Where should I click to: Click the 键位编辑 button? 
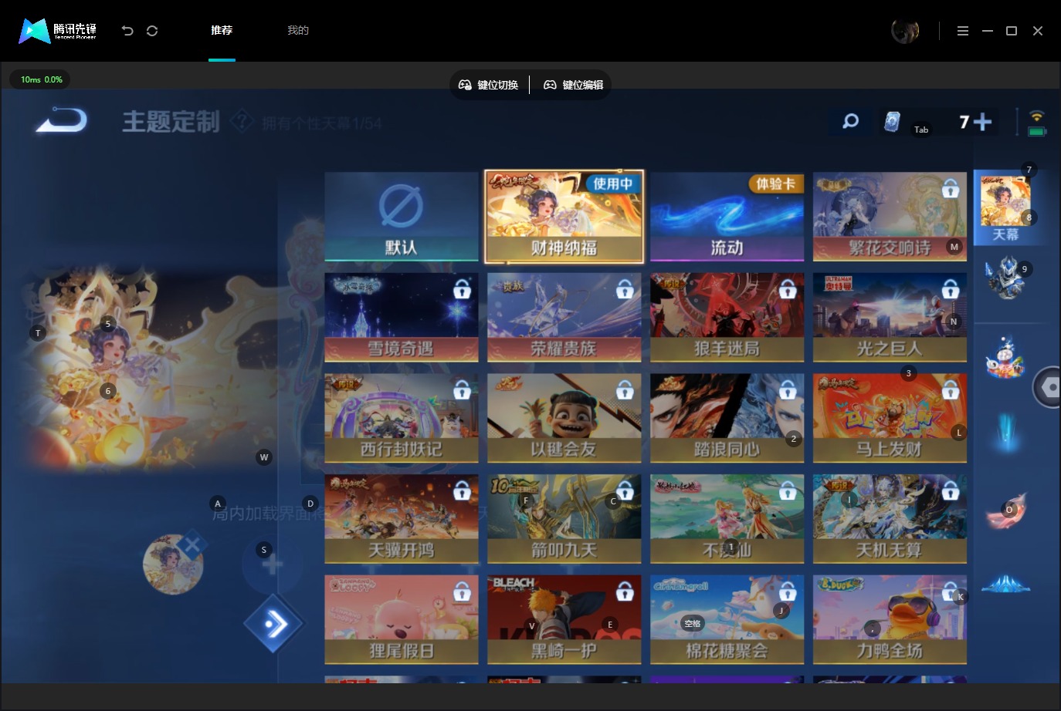[x=574, y=85]
